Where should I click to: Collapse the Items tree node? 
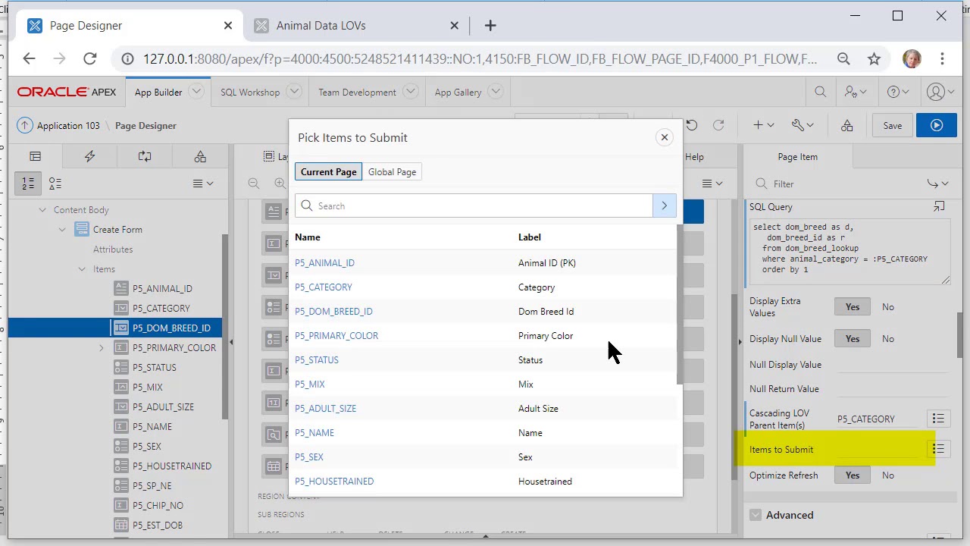pyautogui.click(x=82, y=269)
